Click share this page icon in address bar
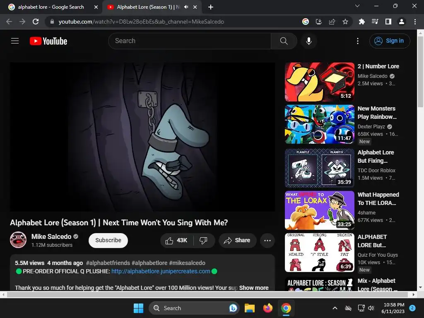424x318 pixels. (332, 22)
